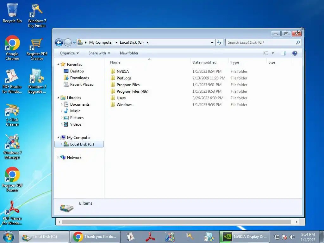Open PDF Reader for Windows desktop shortcut

[x=12, y=81]
